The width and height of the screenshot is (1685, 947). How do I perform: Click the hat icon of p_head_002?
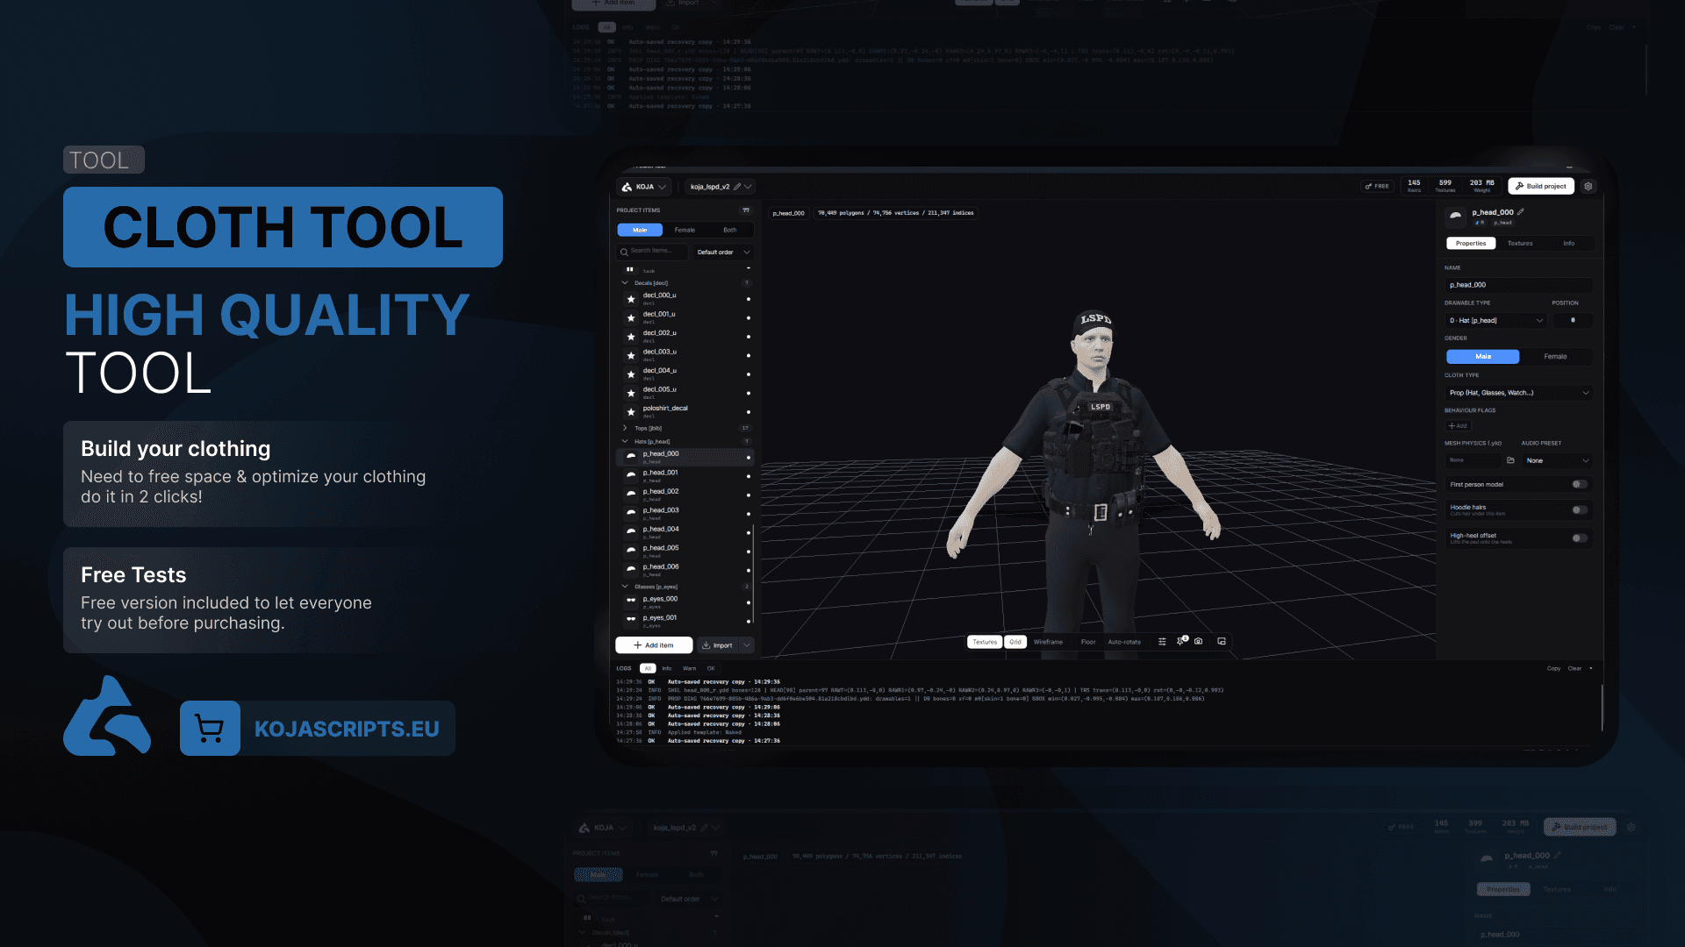[x=631, y=494]
